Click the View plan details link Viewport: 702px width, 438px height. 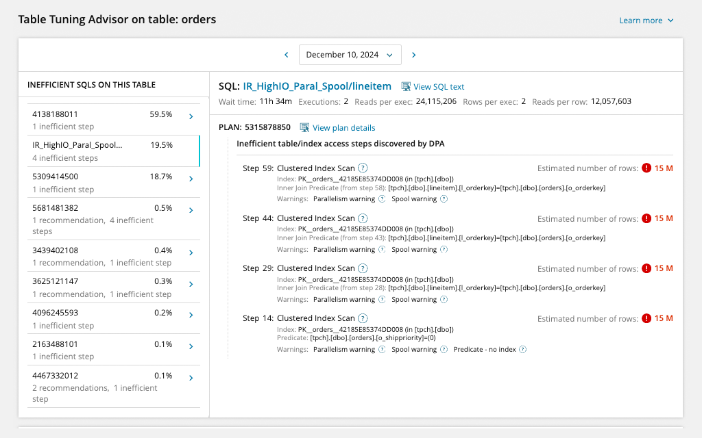(x=343, y=128)
